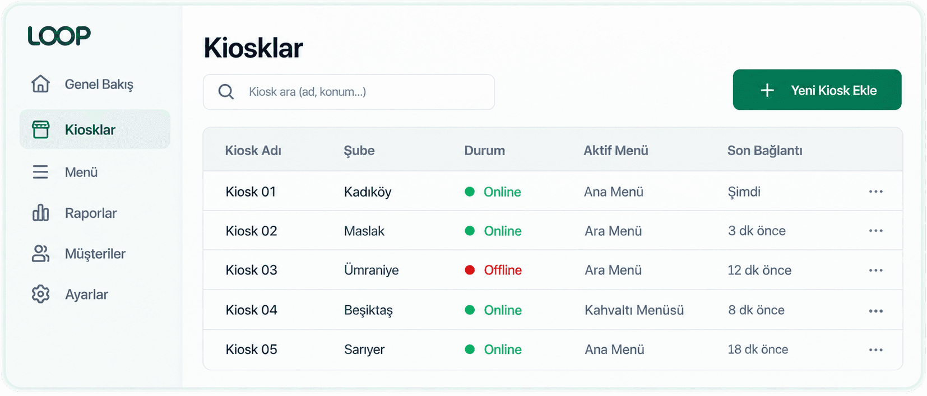Click the Yeni Kiosk Ekle button
927x396 pixels.
click(817, 90)
